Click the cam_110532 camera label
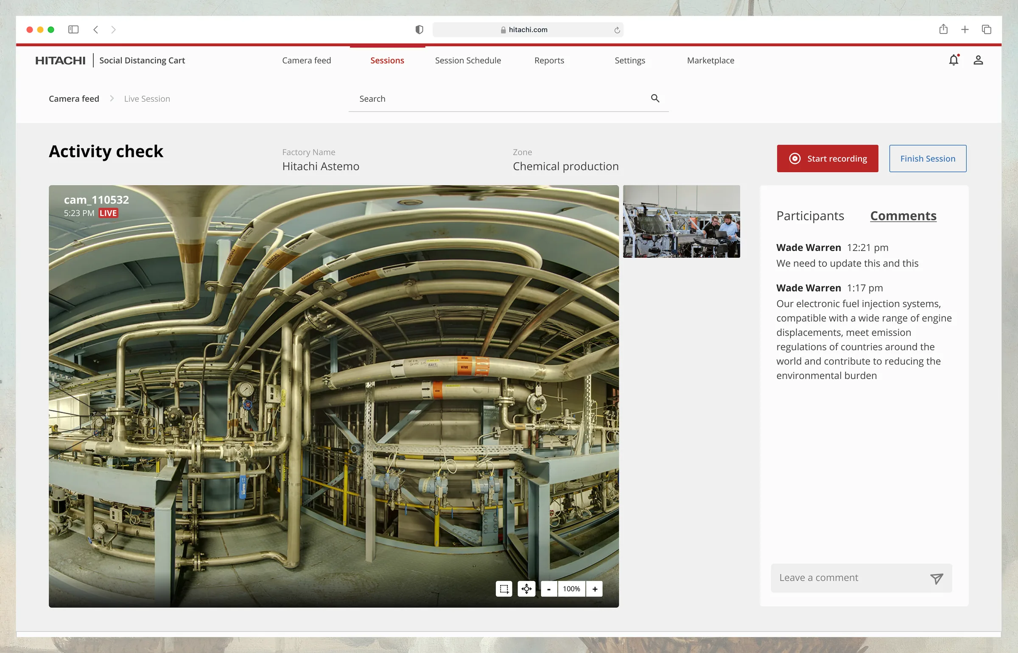1018x653 pixels. 96,200
